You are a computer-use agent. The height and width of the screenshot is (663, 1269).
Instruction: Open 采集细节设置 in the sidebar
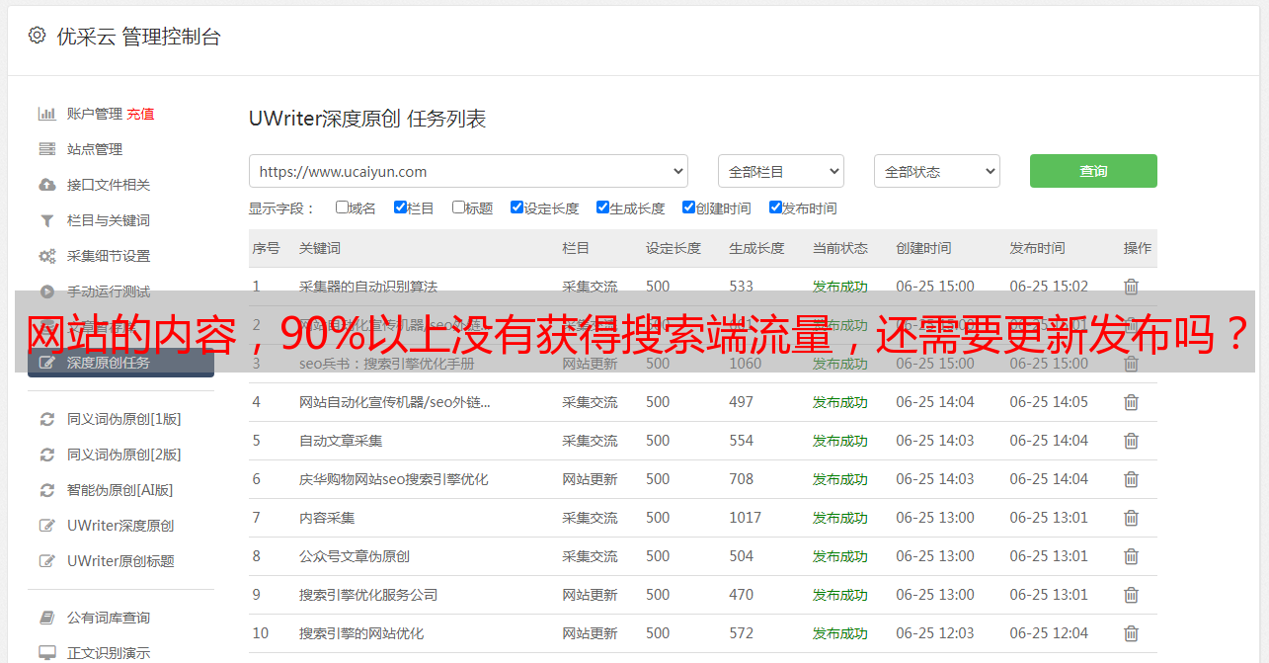coord(109,256)
